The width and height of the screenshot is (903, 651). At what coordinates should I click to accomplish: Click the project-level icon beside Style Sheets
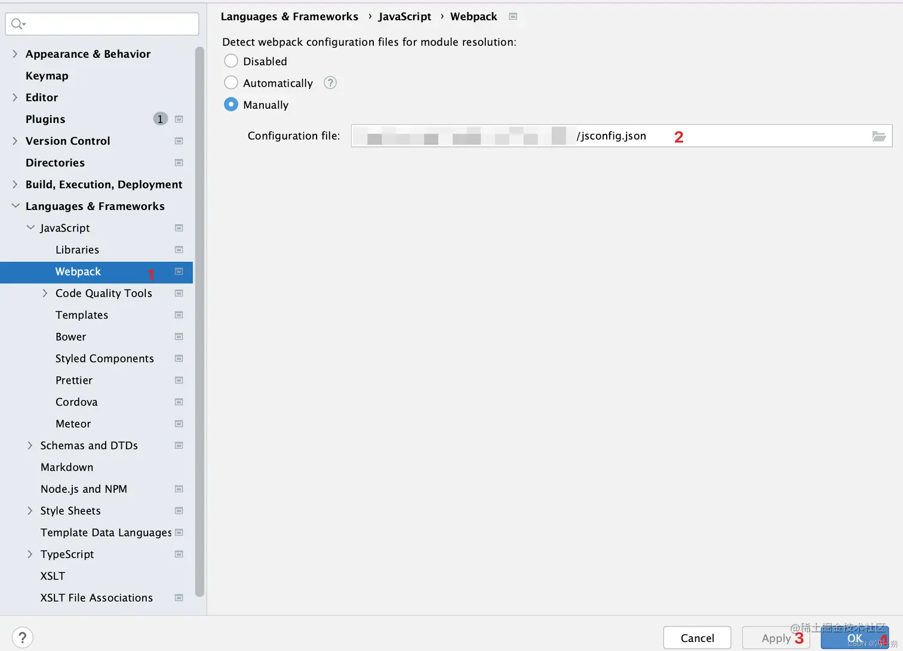pos(179,511)
